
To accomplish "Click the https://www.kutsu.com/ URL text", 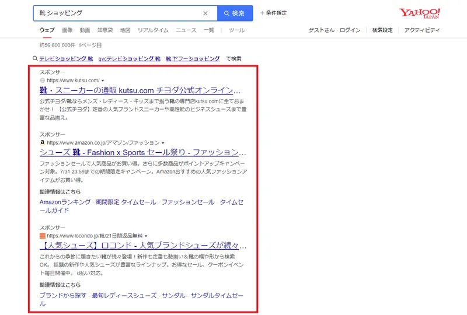I will tap(74, 80).
